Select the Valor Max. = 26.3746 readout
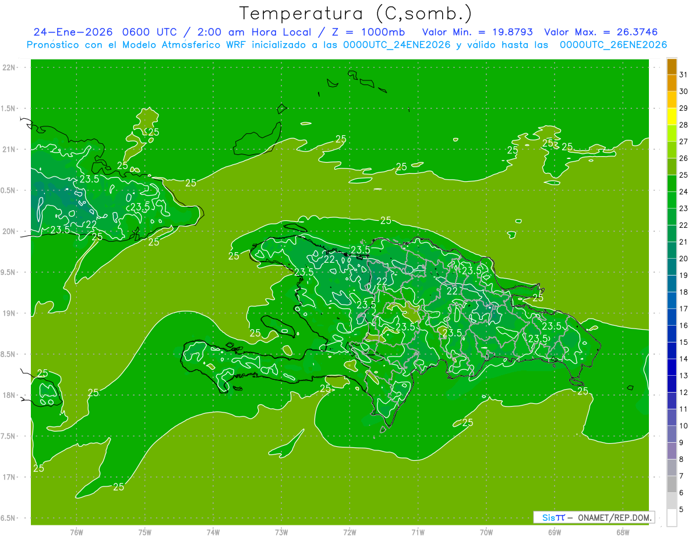 click(602, 32)
